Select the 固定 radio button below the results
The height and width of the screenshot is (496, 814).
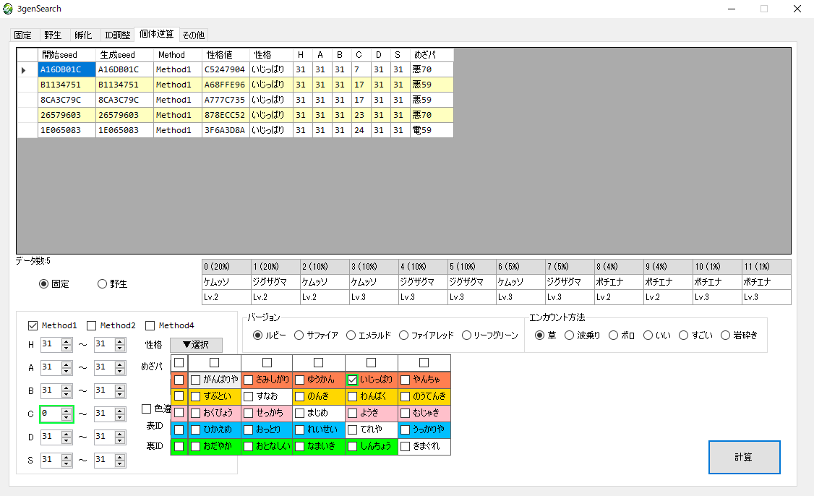[54, 283]
